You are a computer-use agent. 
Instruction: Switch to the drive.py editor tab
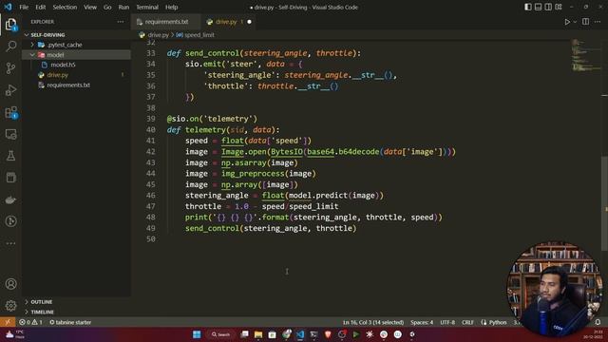226,22
